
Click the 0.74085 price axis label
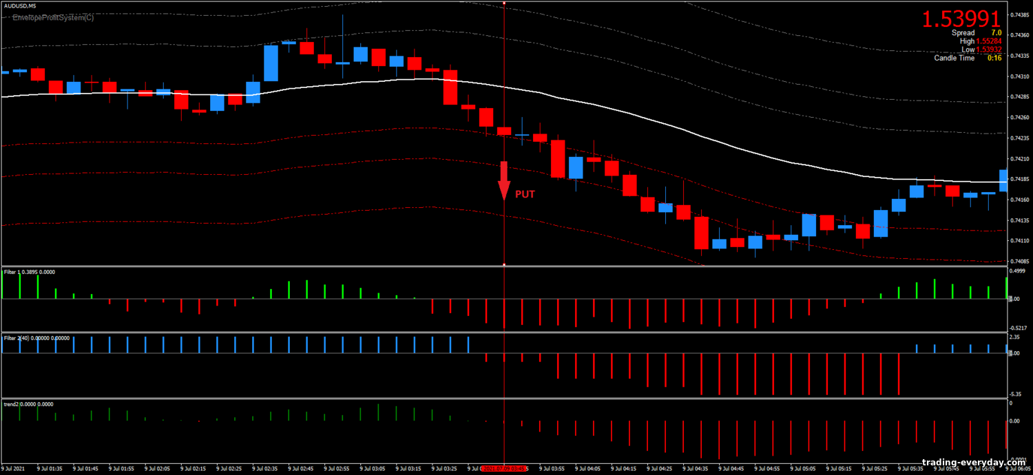click(x=1020, y=262)
